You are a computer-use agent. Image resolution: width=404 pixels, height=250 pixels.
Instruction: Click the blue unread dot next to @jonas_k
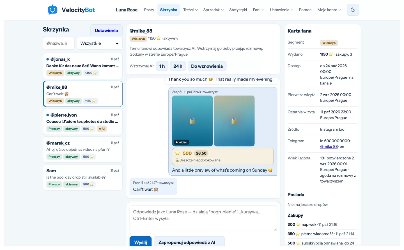coord(48,59)
